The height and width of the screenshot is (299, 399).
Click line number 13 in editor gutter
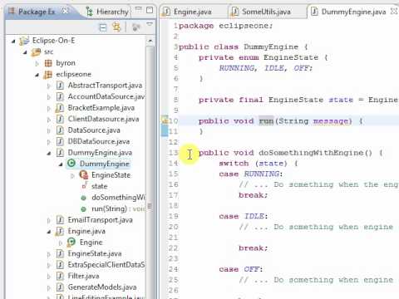(x=173, y=153)
